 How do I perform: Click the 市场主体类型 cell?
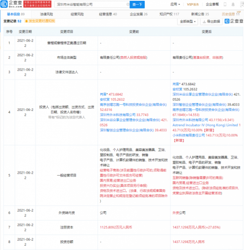[67, 57]
